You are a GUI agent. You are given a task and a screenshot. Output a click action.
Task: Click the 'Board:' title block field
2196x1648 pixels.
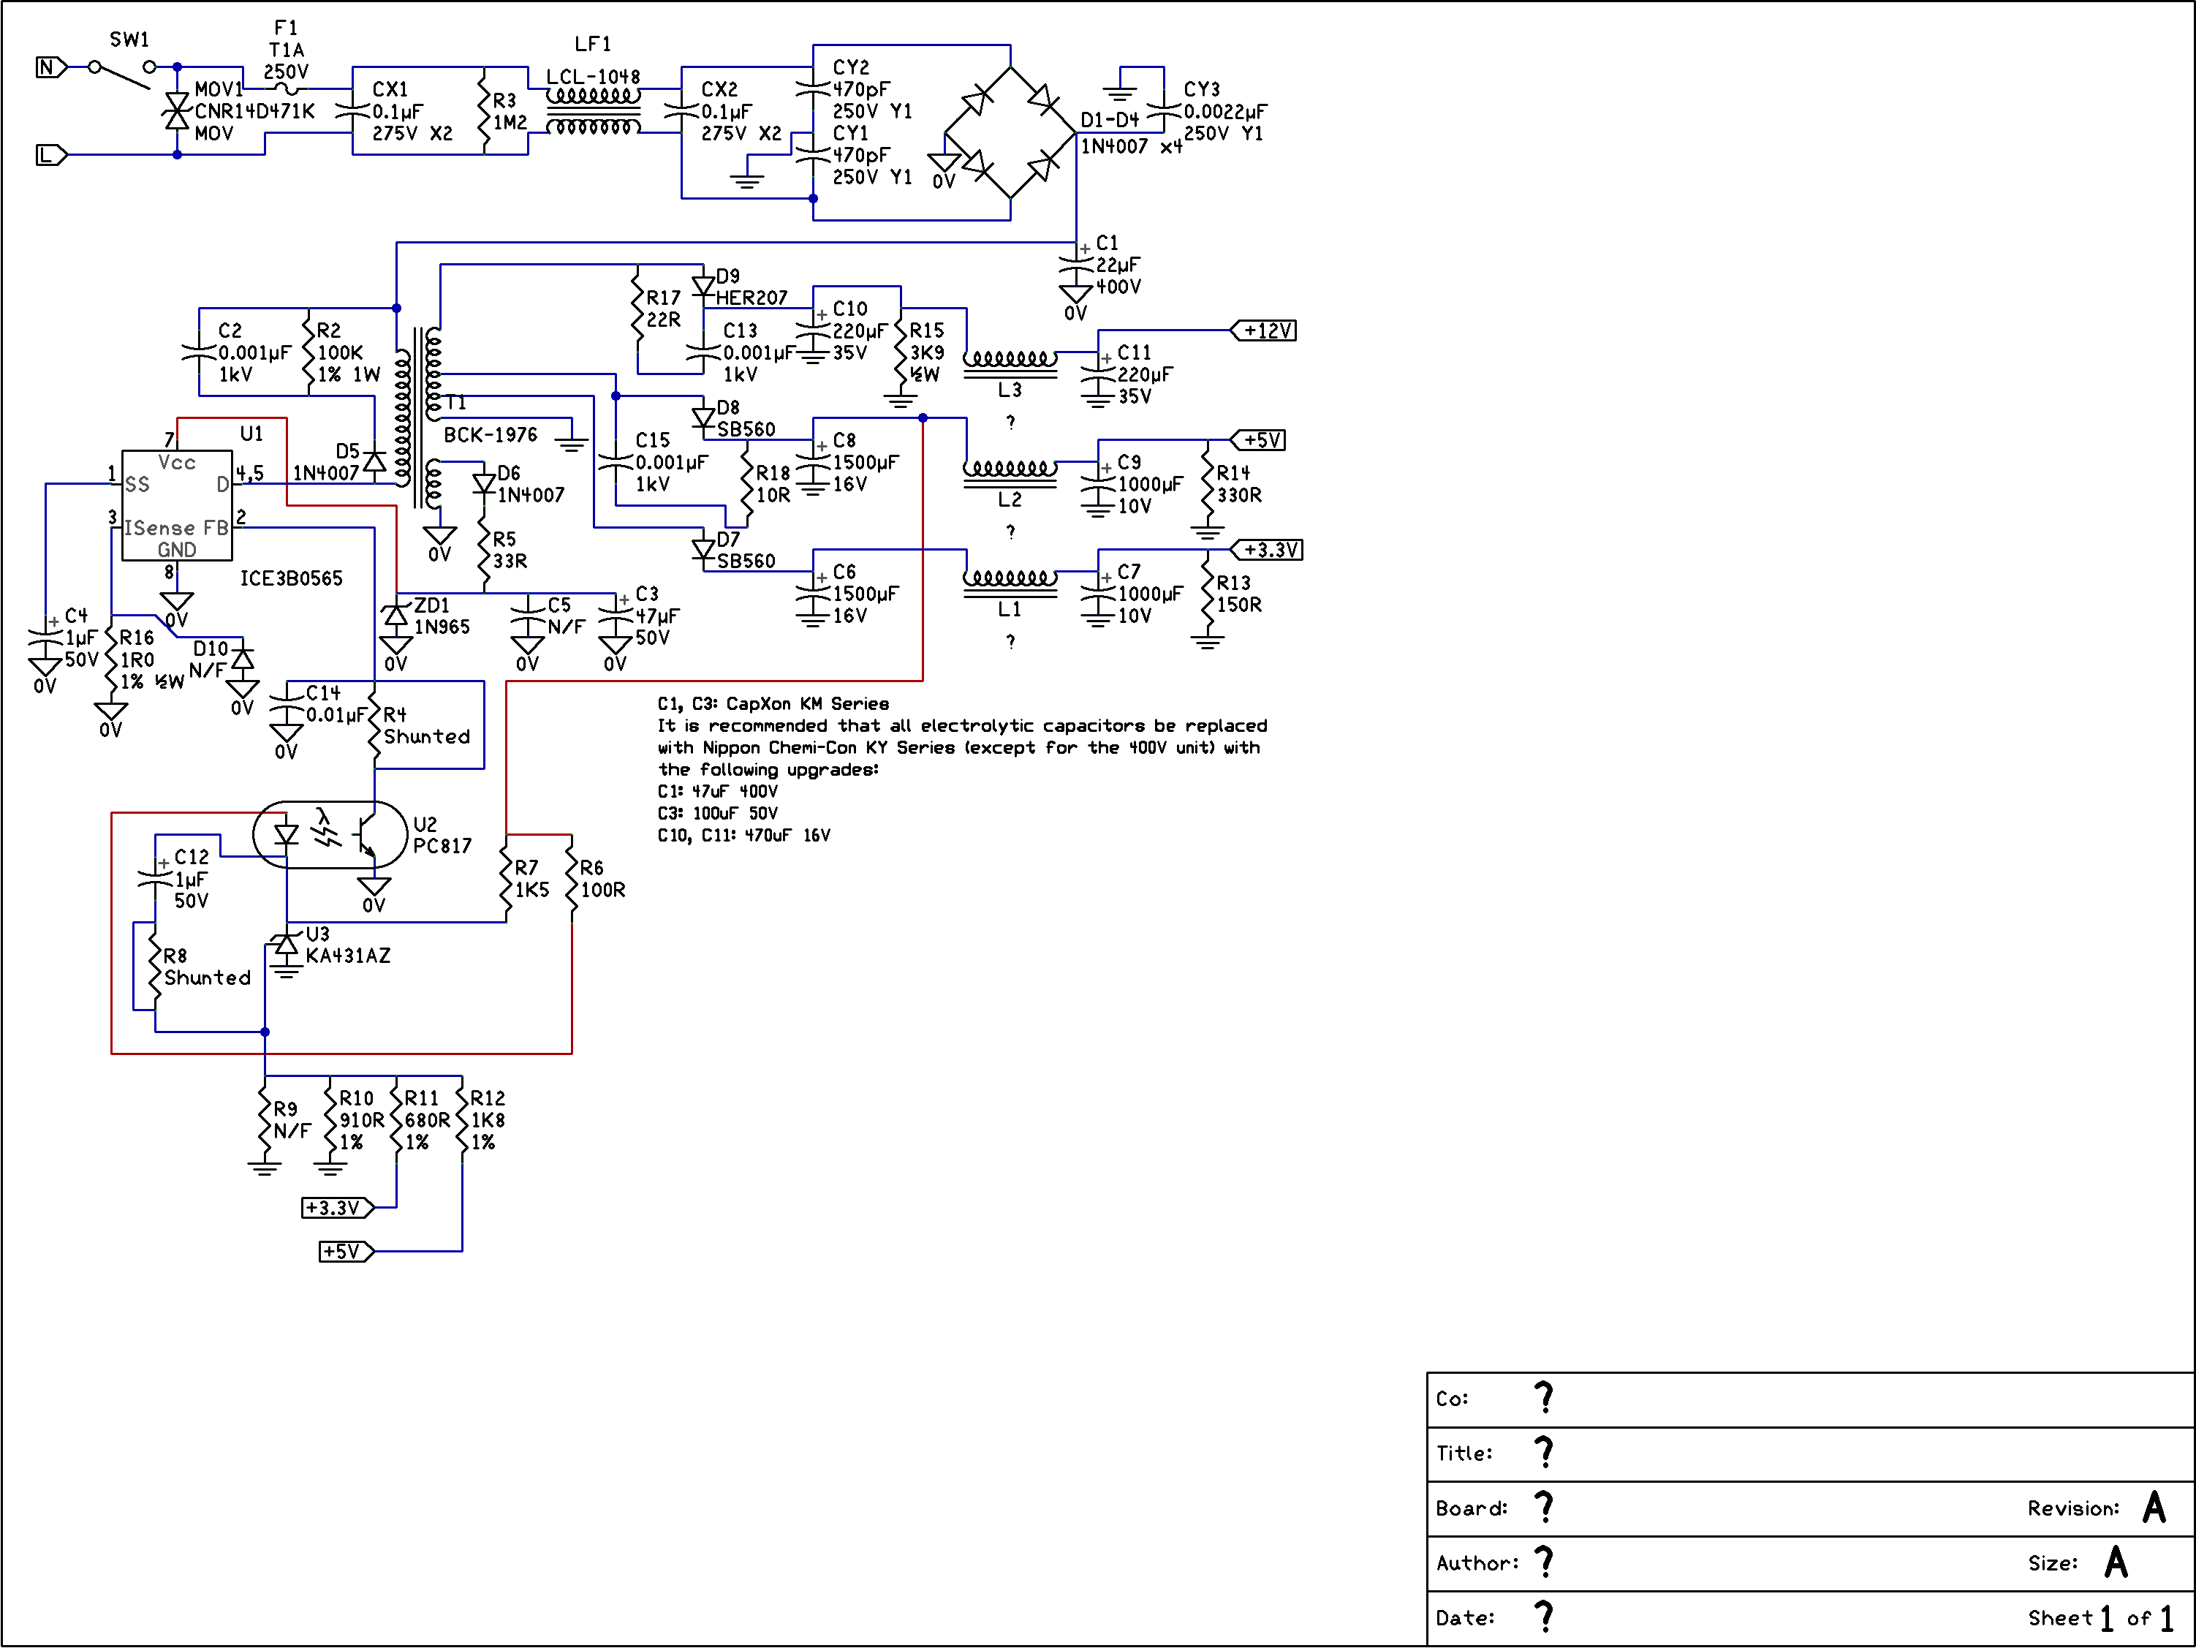(1810, 1509)
